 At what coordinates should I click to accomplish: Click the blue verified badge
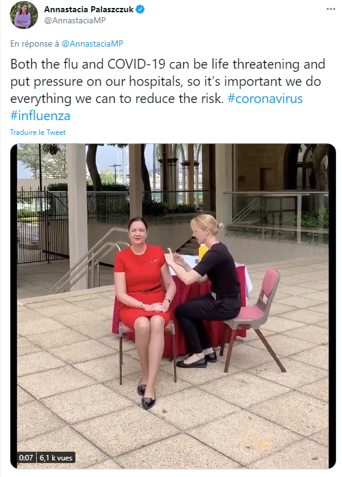[x=140, y=9]
